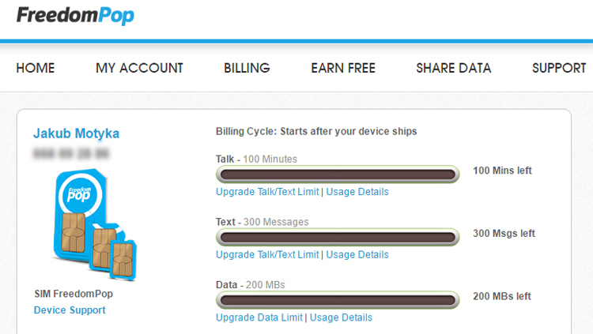Open Usage Details under Text bar
This screenshot has width=593, height=334.
point(357,255)
